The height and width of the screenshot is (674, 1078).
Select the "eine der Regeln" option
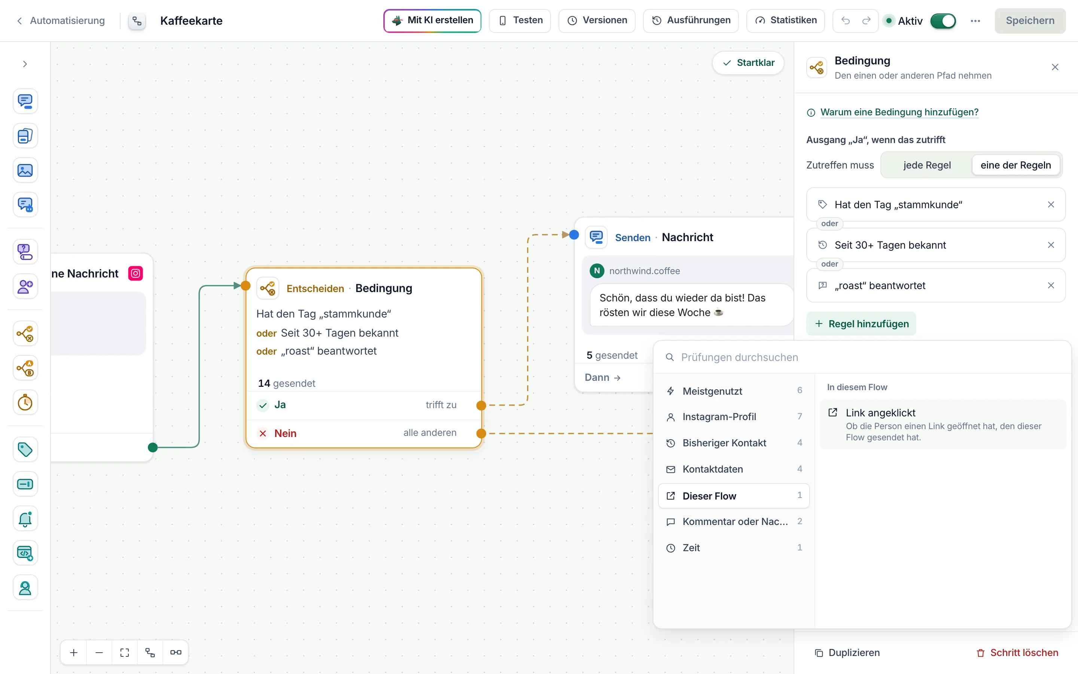tap(1015, 165)
